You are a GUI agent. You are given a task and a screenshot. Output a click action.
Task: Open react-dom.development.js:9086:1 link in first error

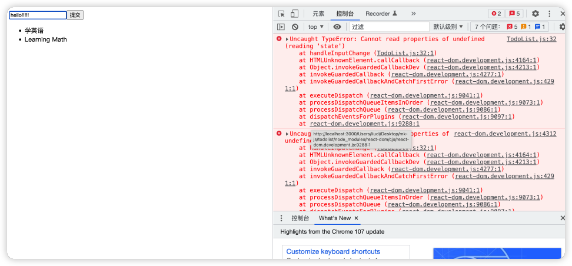pos(442,110)
